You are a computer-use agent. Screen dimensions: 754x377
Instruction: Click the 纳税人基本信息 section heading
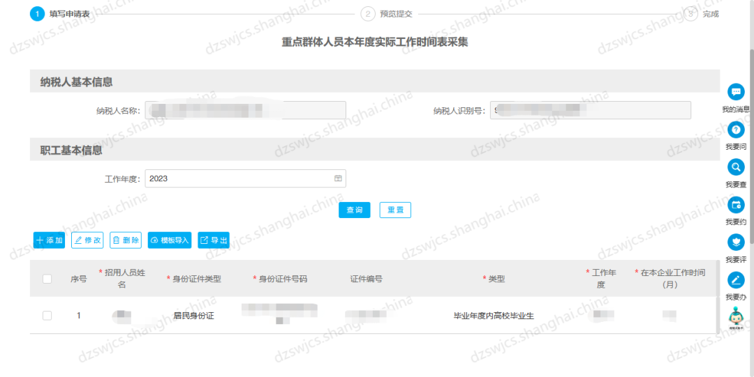[x=77, y=82]
